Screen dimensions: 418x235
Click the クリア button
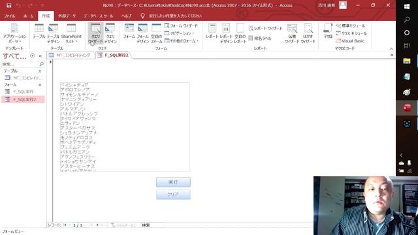[173, 195]
